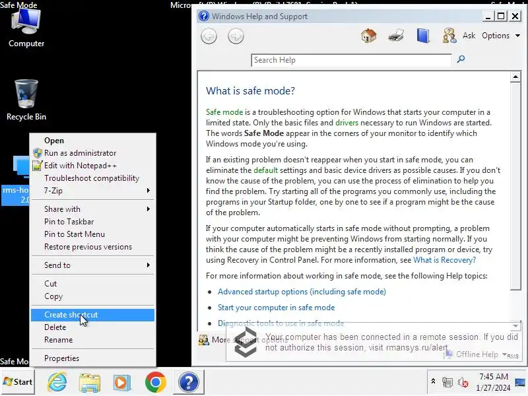Screen dimensions: 528x396
Task: Click the Show desktop button
Action: (520, 382)
